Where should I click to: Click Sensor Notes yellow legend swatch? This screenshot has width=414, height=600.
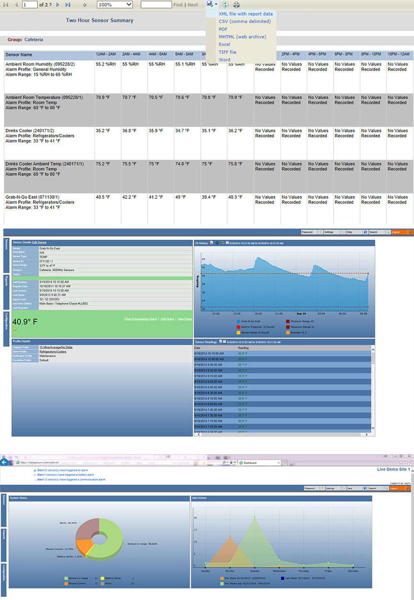point(238,332)
